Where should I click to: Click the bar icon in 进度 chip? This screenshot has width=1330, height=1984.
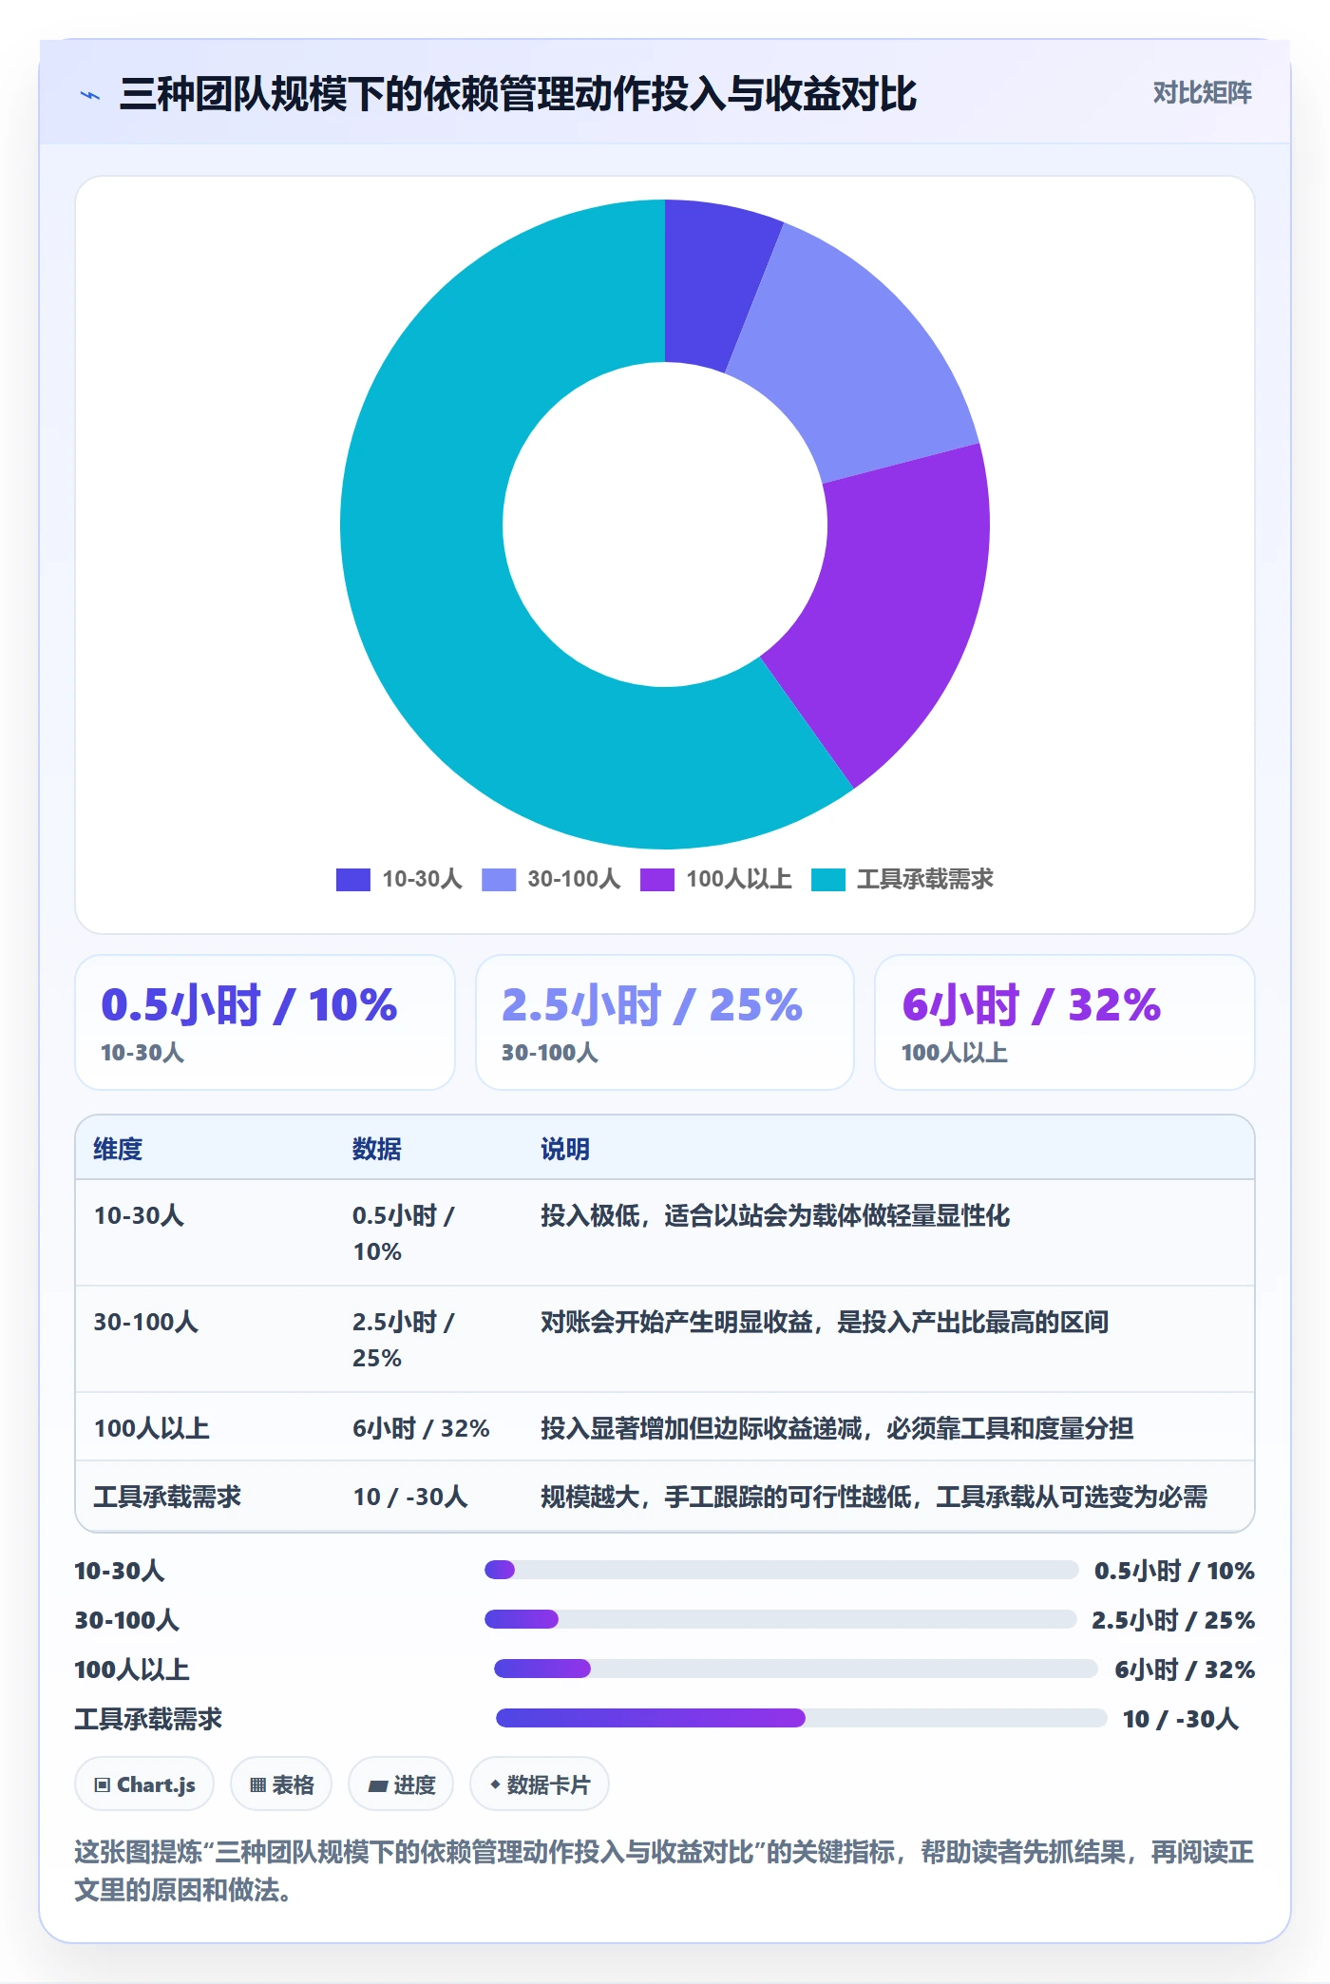click(x=378, y=1786)
